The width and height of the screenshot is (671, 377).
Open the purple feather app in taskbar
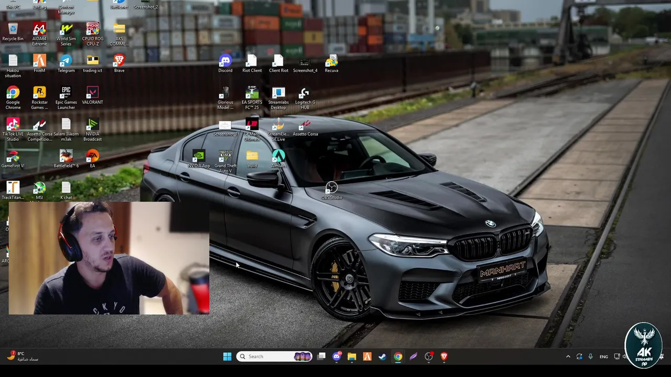[413, 357]
